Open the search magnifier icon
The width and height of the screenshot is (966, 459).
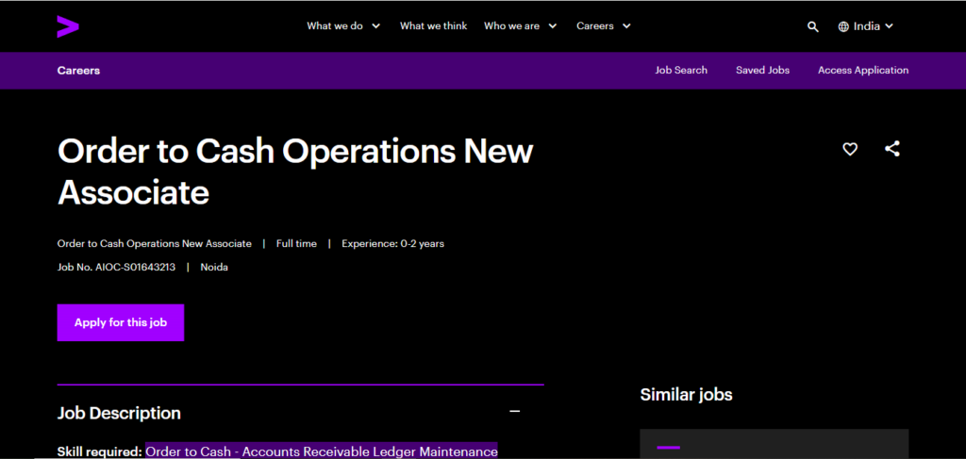[813, 26]
